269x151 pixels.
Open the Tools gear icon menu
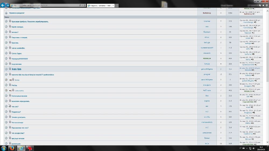[x=267, y=5]
